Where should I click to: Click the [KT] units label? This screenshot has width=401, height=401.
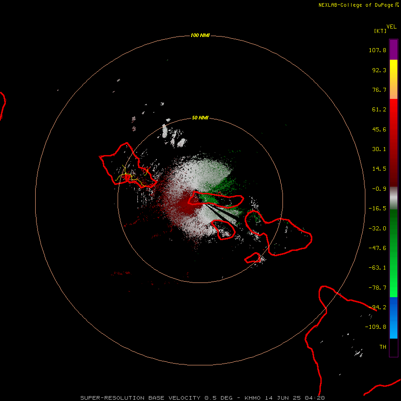380,31
